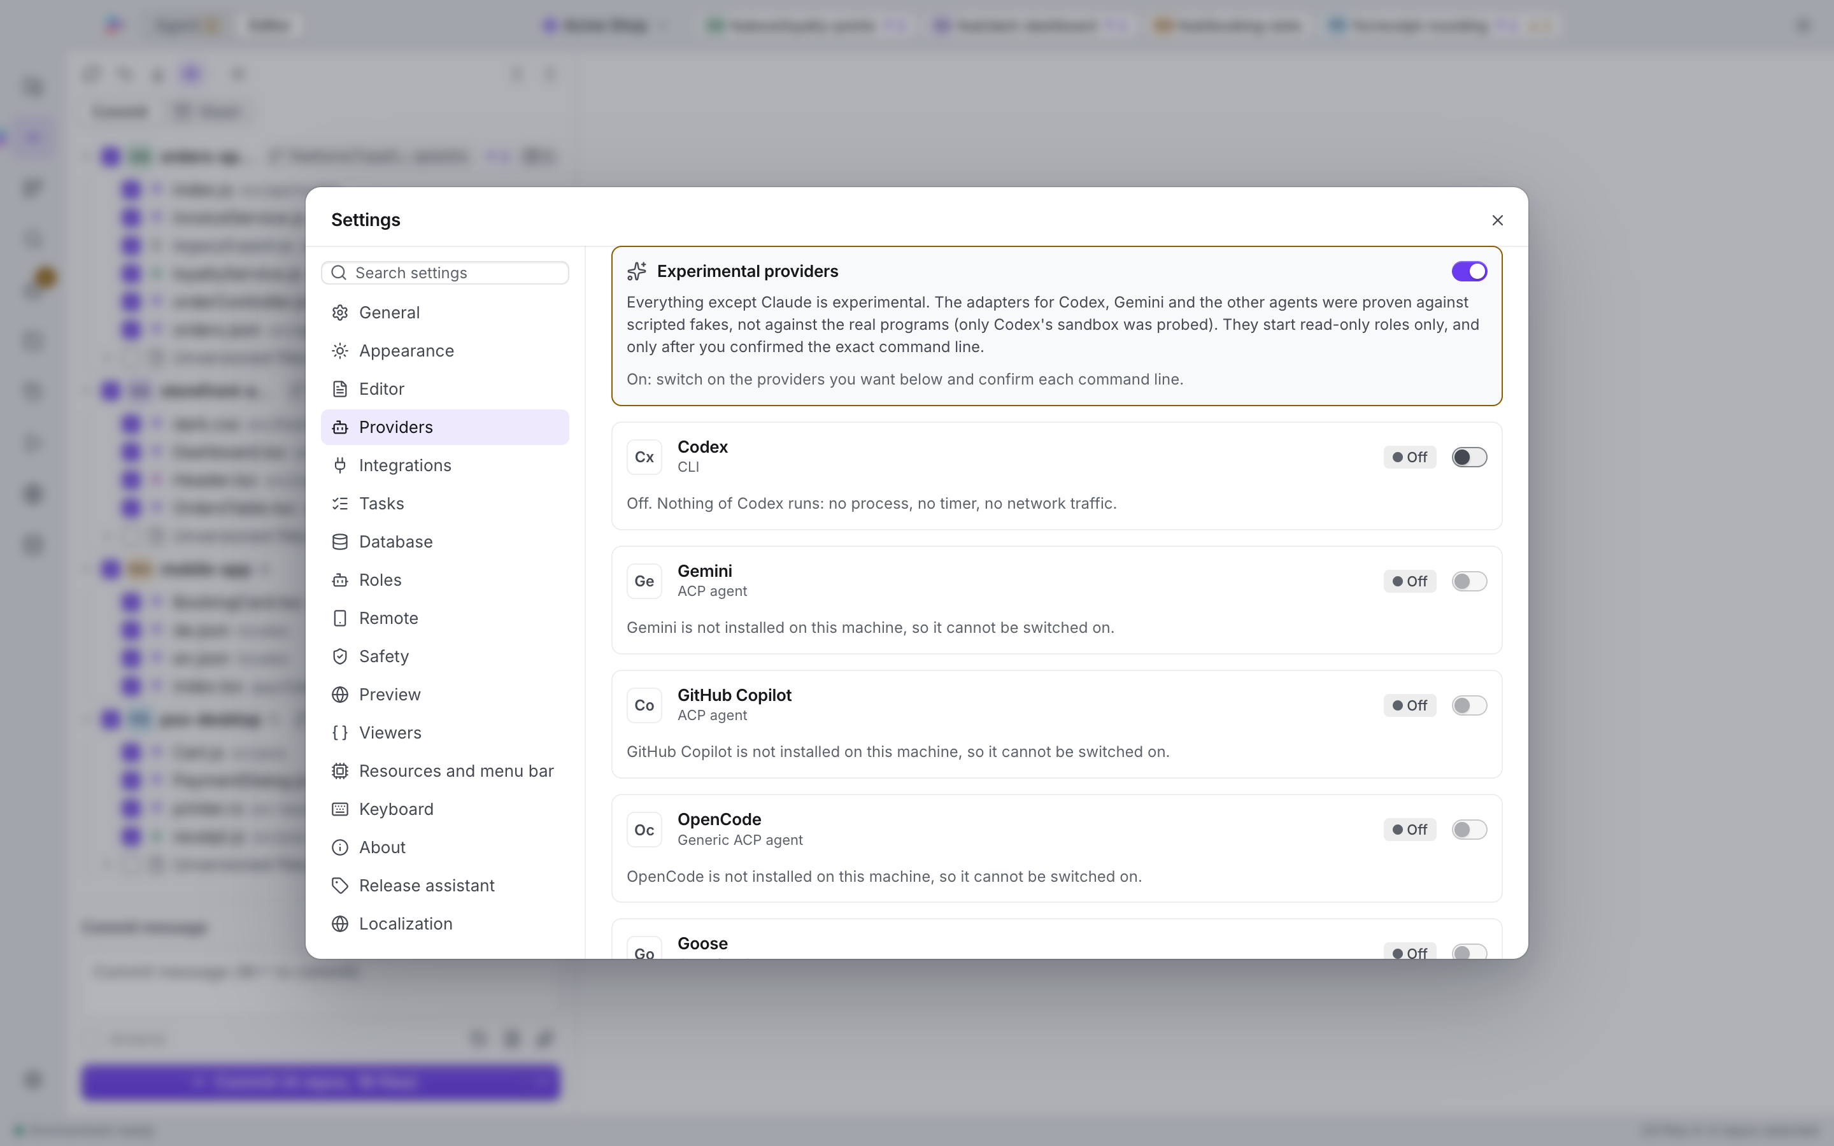Image resolution: width=1834 pixels, height=1146 pixels.
Task: Open the Roles settings label
Action: point(380,580)
